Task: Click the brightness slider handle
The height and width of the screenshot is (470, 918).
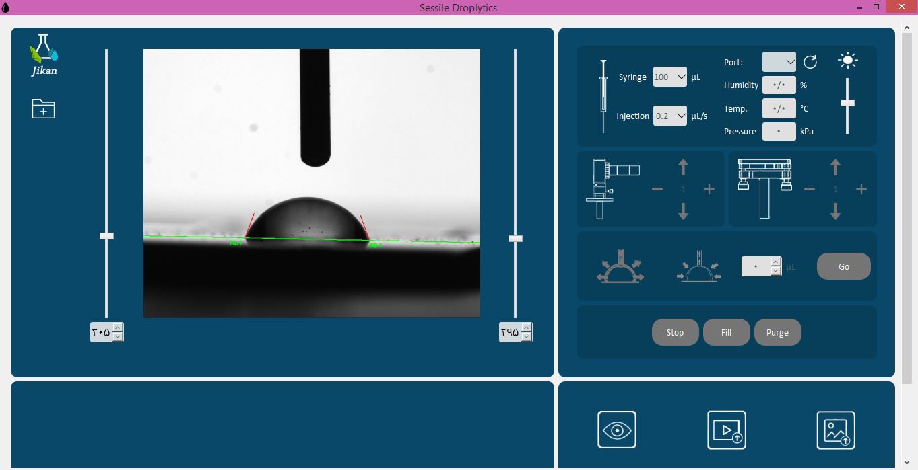Action: click(x=847, y=103)
